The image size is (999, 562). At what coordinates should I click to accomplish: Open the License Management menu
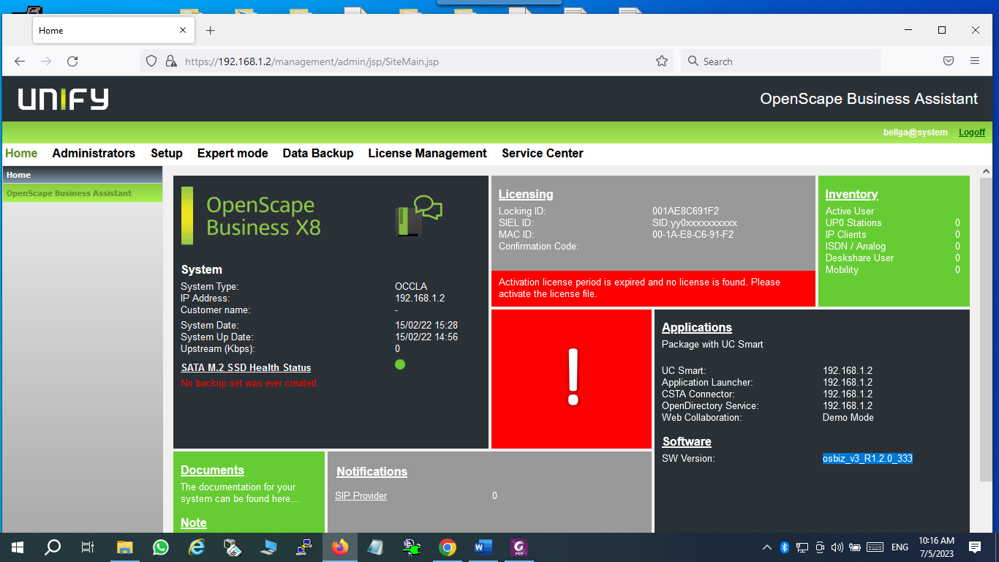click(x=427, y=154)
